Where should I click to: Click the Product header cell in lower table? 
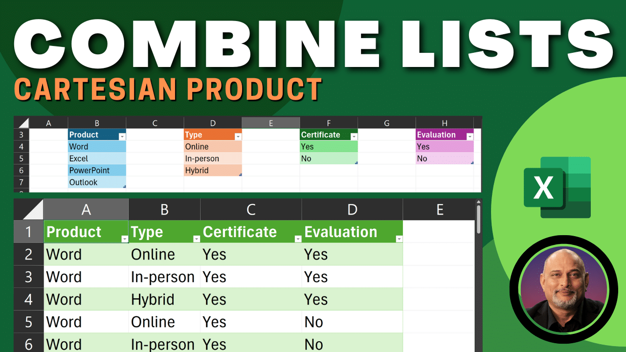pos(86,232)
